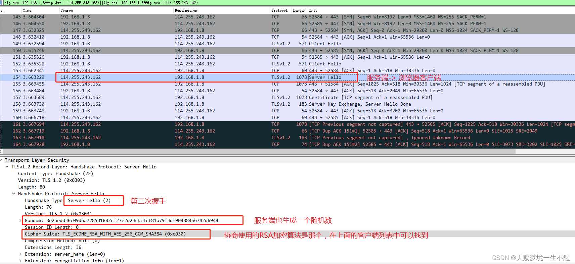Select Handshake Type: Server Hello (2) field

(x=68, y=200)
